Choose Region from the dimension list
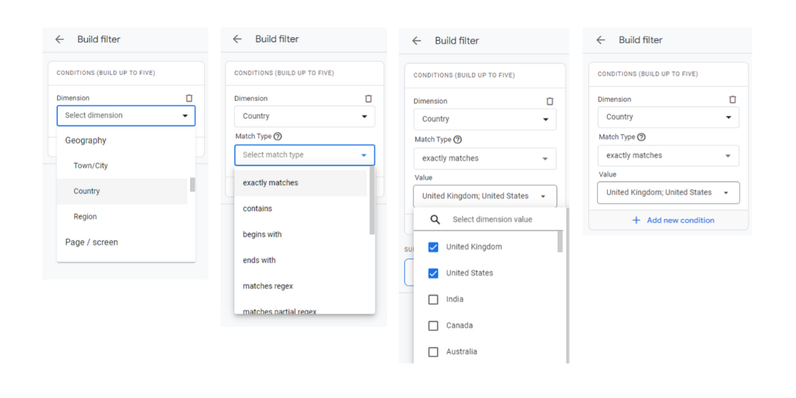The width and height of the screenshot is (796, 398). click(x=123, y=217)
